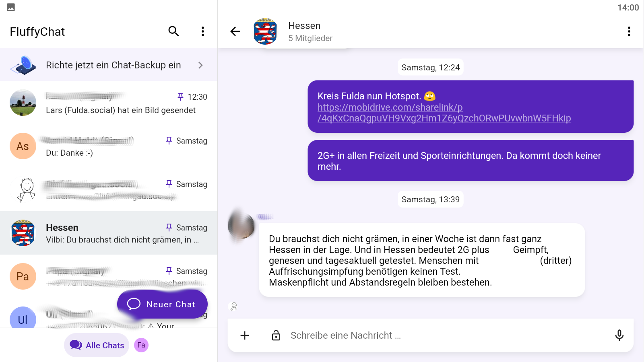
Task: Expand the chat backup setup chevron
Action: pos(200,65)
